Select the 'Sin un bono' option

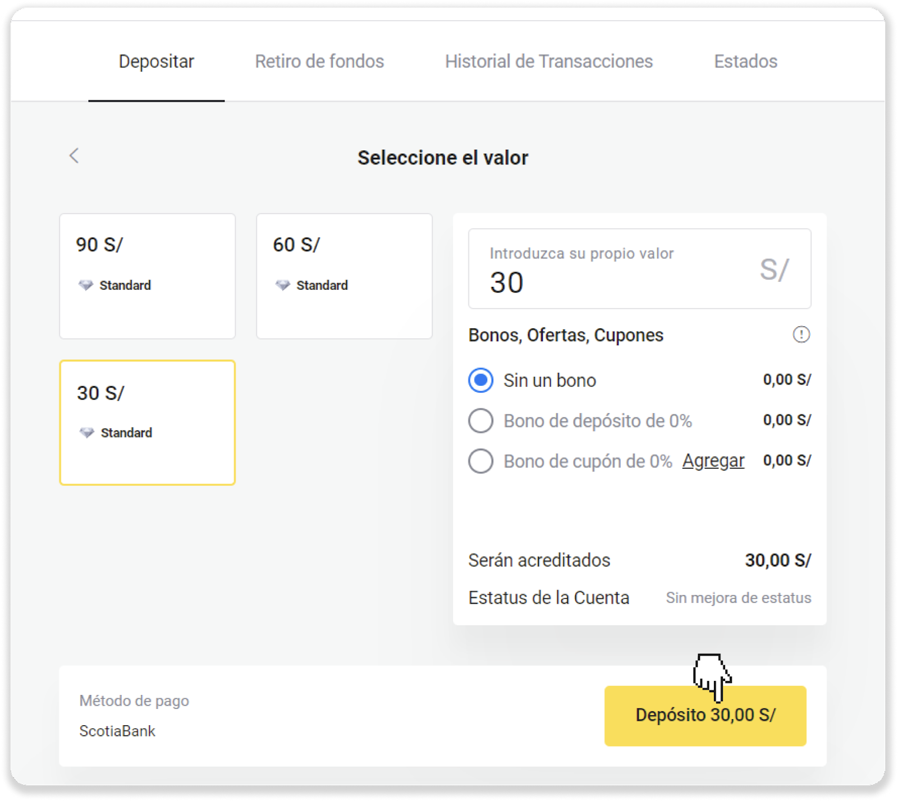[481, 380]
